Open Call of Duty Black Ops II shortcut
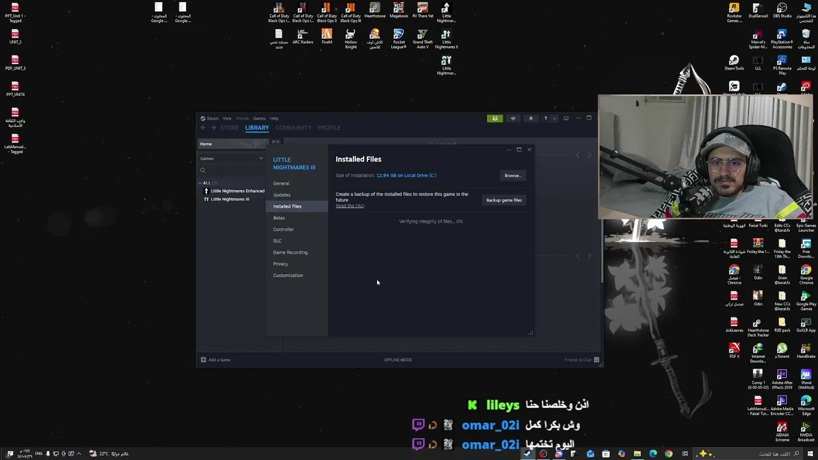 [327, 13]
